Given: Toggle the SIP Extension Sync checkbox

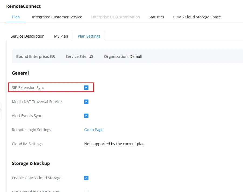Looking at the screenshot, I should pyautogui.click(x=86, y=88).
